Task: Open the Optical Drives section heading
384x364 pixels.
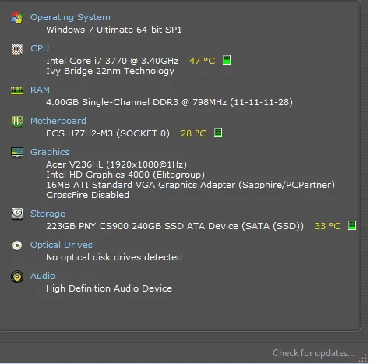Action: point(62,245)
